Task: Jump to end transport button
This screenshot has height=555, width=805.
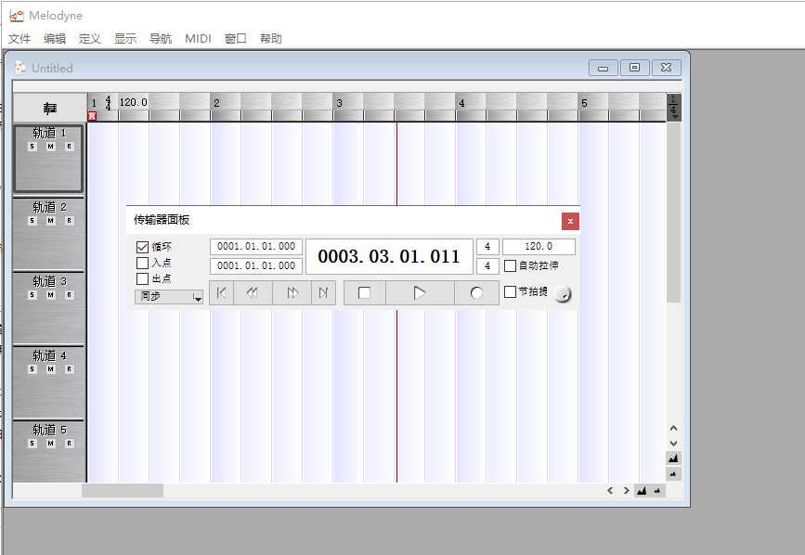Action: pyautogui.click(x=323, y=293)
